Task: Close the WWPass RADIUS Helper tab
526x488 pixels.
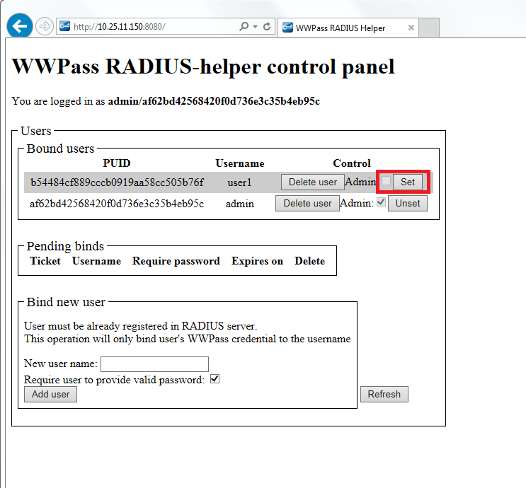Action: pyautogui.click(x=411, y=28)
